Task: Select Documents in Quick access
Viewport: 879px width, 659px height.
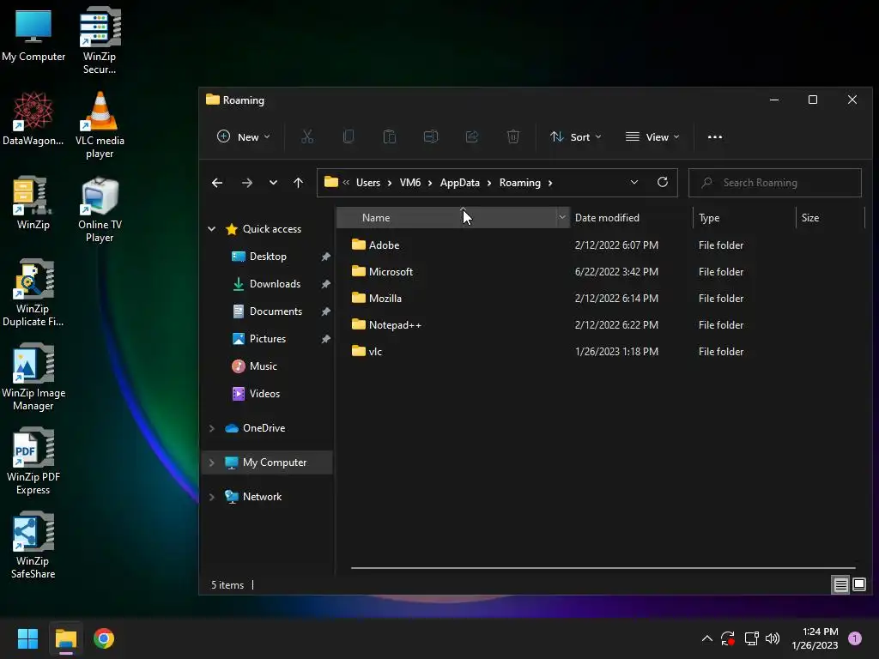Action: [x=276, y=311]
